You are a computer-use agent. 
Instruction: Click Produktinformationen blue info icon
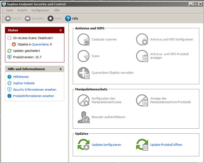pyautogui.click(x=9, y=96)
